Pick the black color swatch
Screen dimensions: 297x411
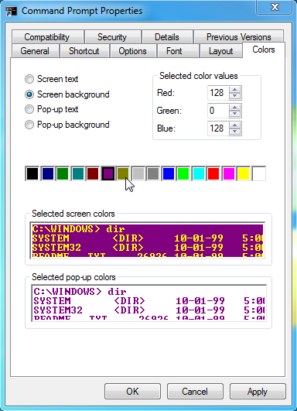click(32, 173)
